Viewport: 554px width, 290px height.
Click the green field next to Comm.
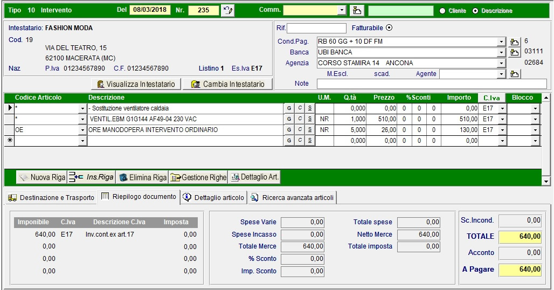(400, 11)
